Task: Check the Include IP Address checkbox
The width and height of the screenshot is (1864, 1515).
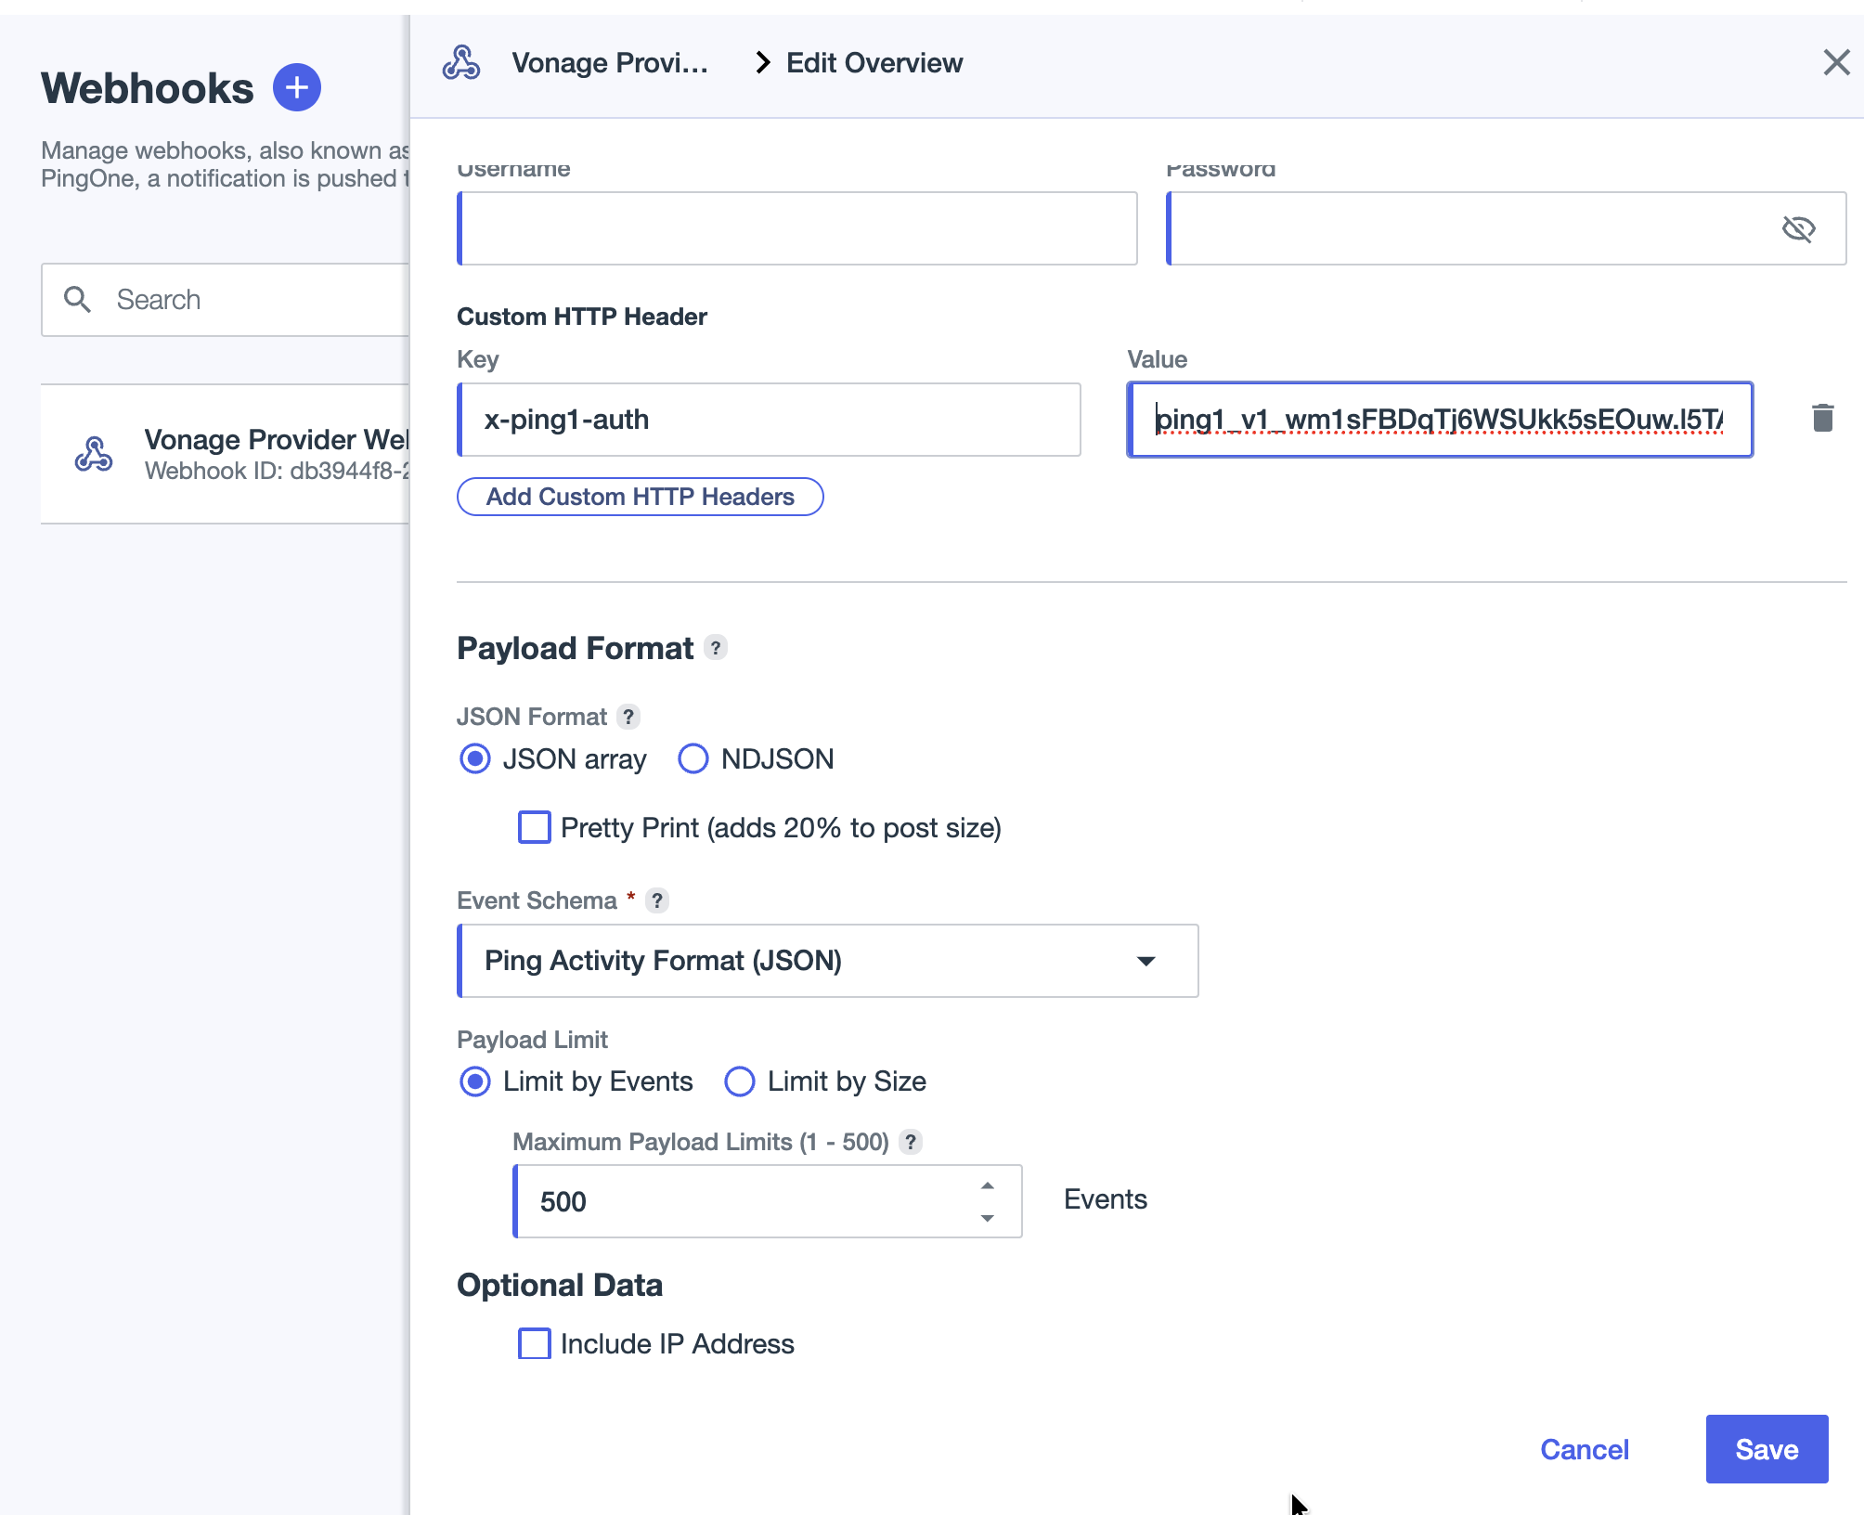Action: pyautogui.click(x=534, y=1343)
